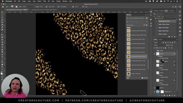Apply 'Desaturate the Gold' style
The height and width of the screenshot is (103, 183).
164,21
